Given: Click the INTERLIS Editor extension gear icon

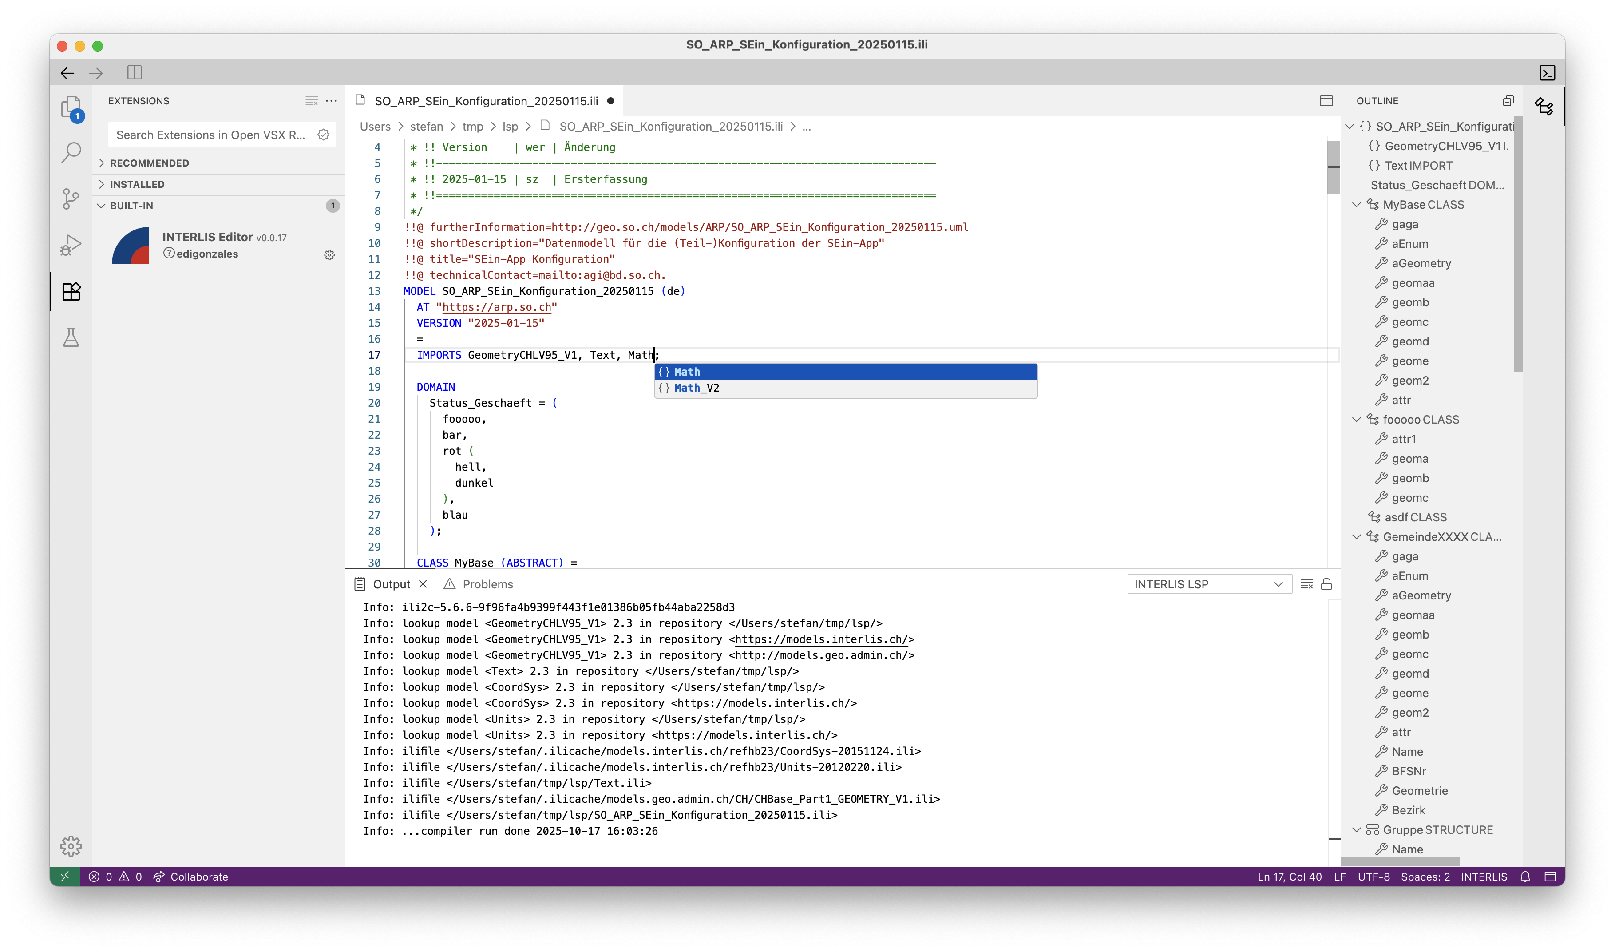Looking at the screenshot, I should [329, 255].
